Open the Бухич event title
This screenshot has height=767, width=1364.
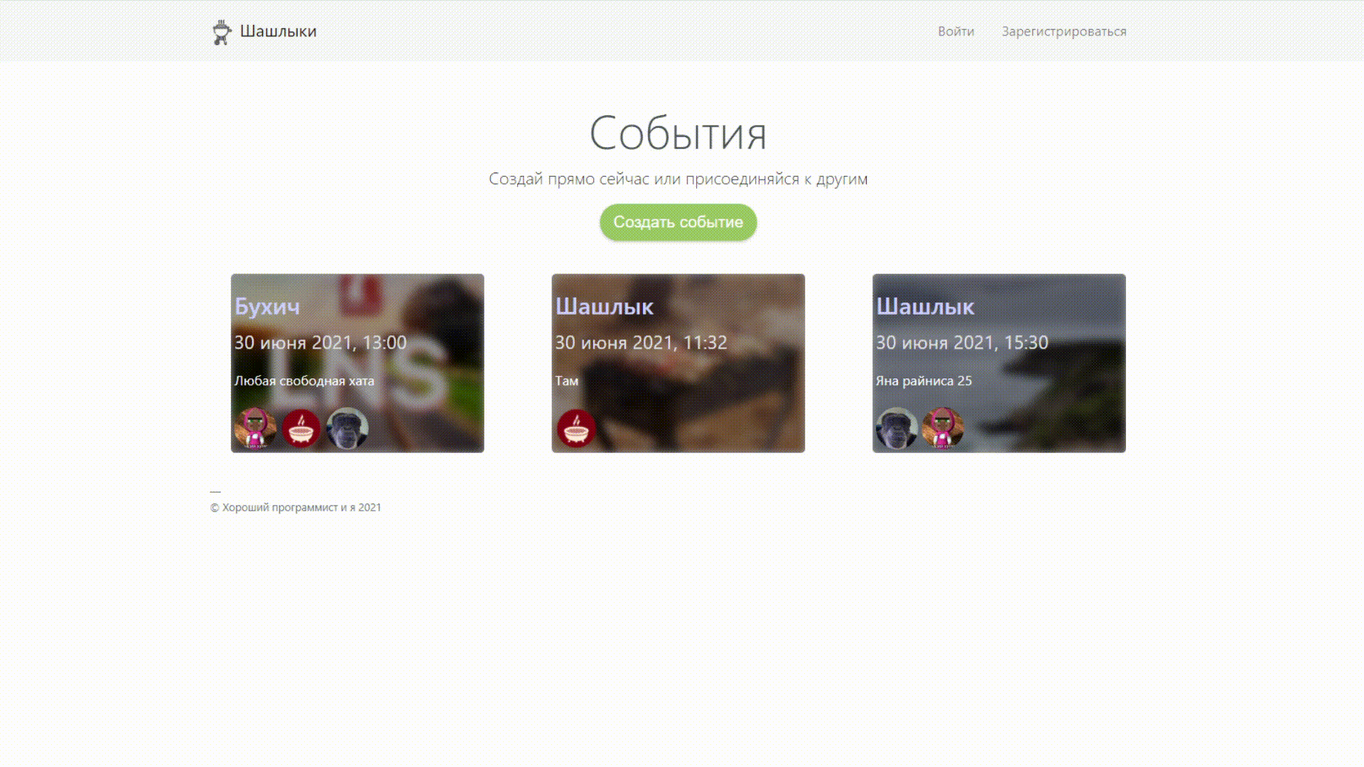267,307
